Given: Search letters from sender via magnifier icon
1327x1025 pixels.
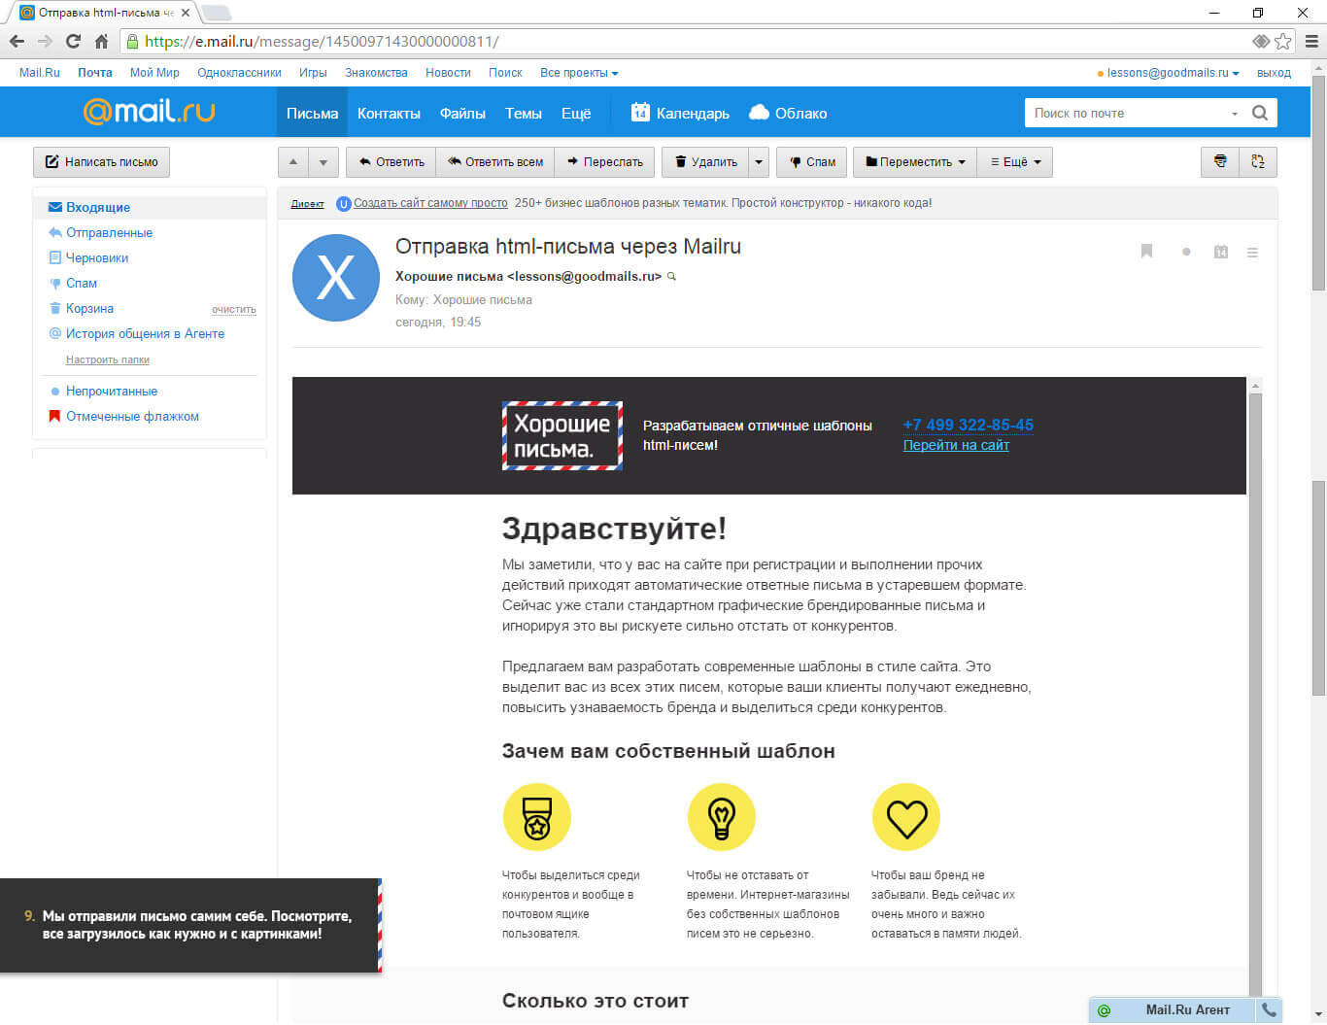Looking at the screenshot, I should tap(671, 277).
